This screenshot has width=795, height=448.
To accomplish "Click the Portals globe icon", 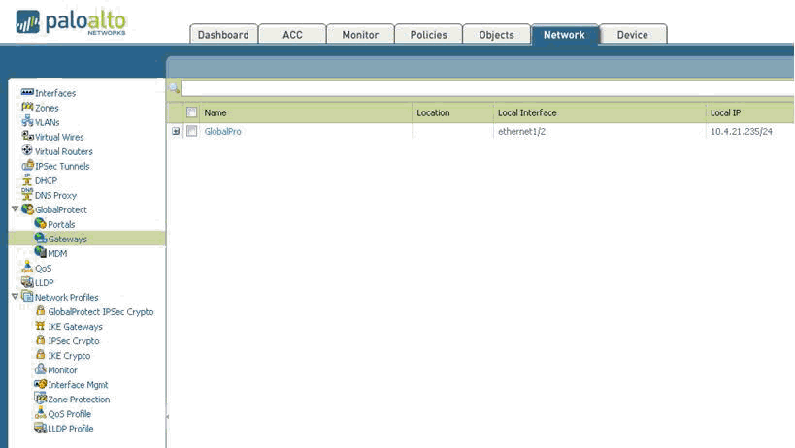I will 40,224.
